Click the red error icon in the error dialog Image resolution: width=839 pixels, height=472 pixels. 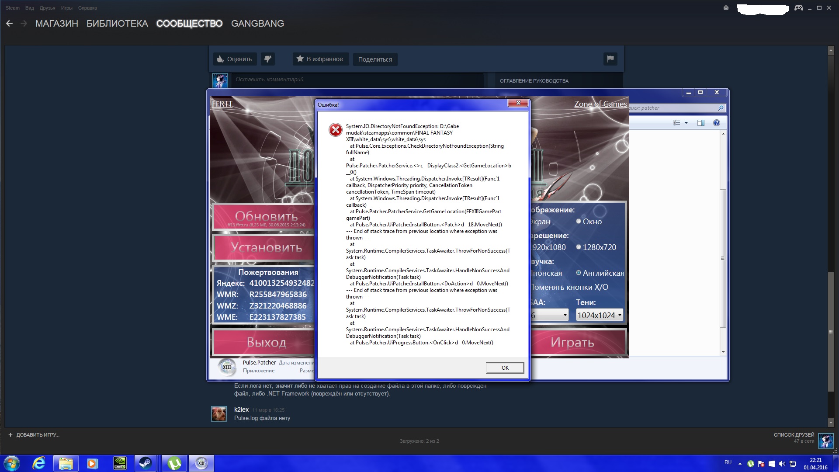click(x=336, y=130)
